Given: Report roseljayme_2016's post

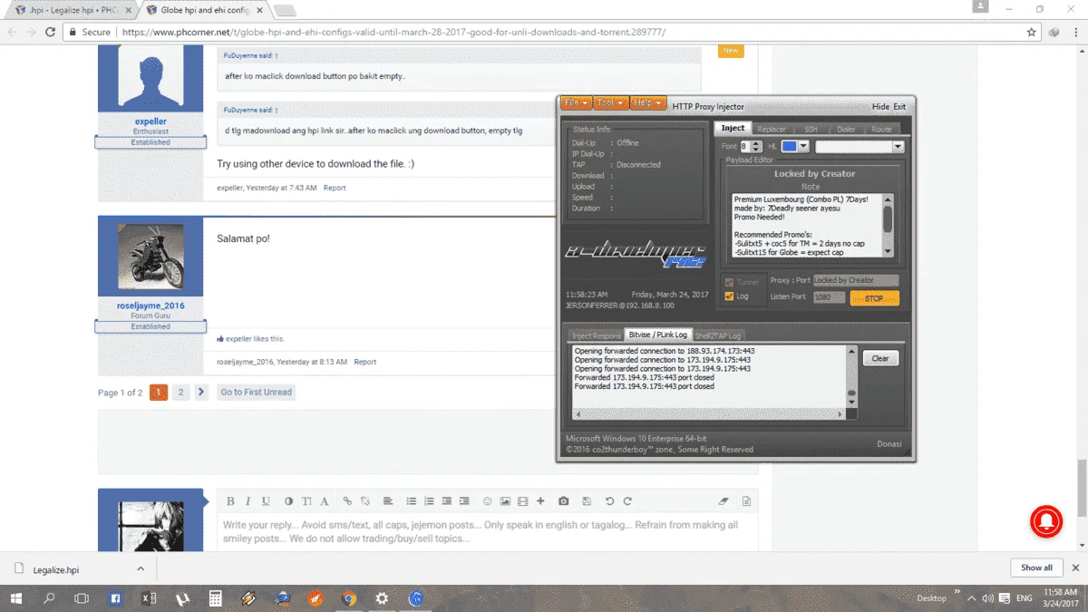Looking at the screenshot, I should click(365, 362).
